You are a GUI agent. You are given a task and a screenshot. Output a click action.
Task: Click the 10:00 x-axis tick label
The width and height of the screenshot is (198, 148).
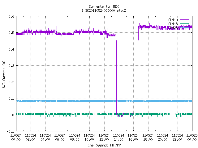(89, 139)
